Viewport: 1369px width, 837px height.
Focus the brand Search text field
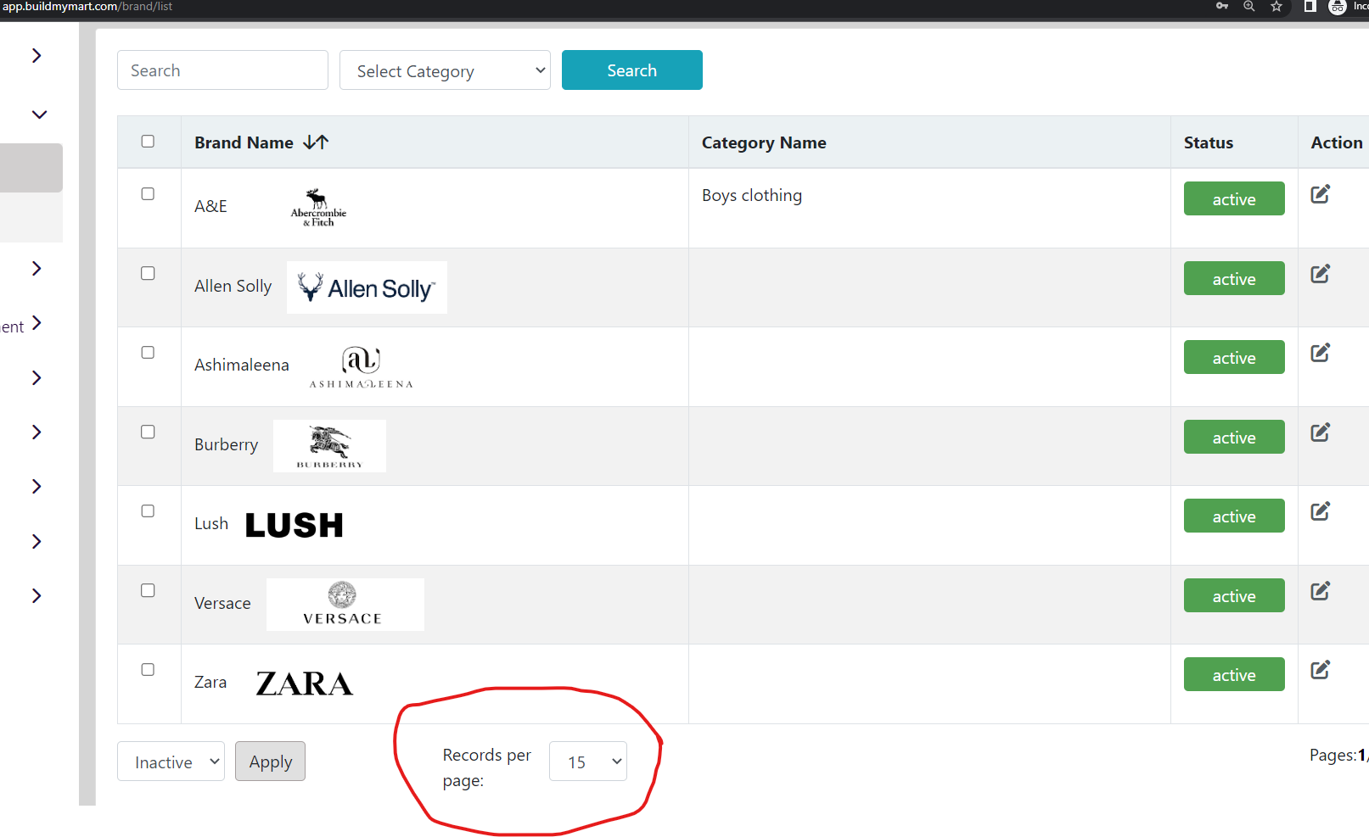pyautogui.click(x=222, y=70)
